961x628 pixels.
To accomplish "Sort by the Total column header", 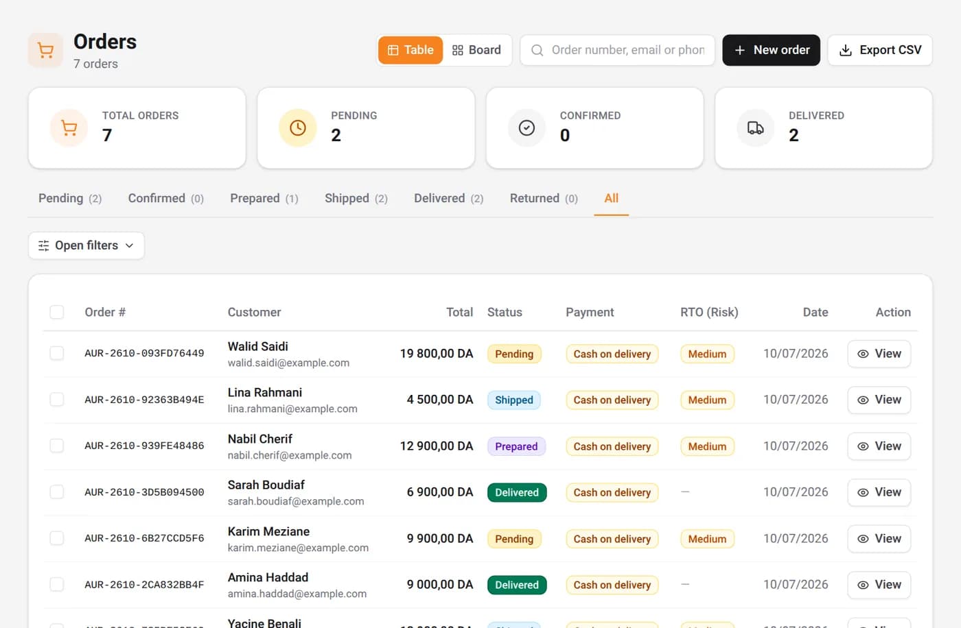I will tap(459, 312).
